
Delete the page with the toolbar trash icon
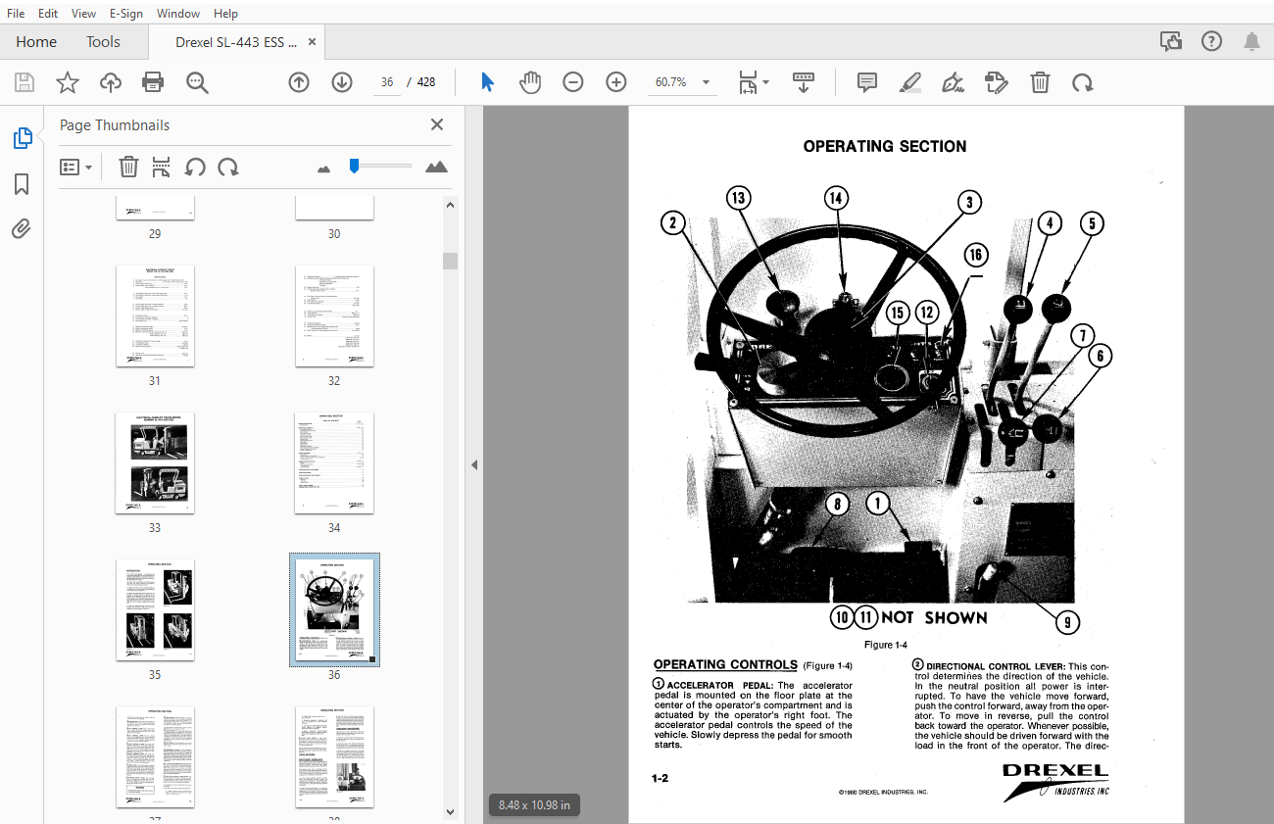(1040, 82)
